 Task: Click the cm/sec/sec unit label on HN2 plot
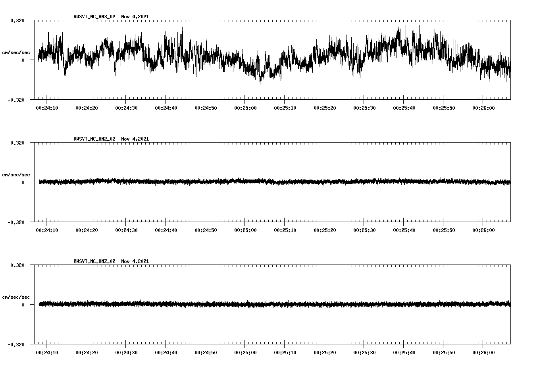point(16,175)
